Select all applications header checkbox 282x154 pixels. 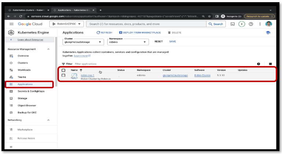63,70
